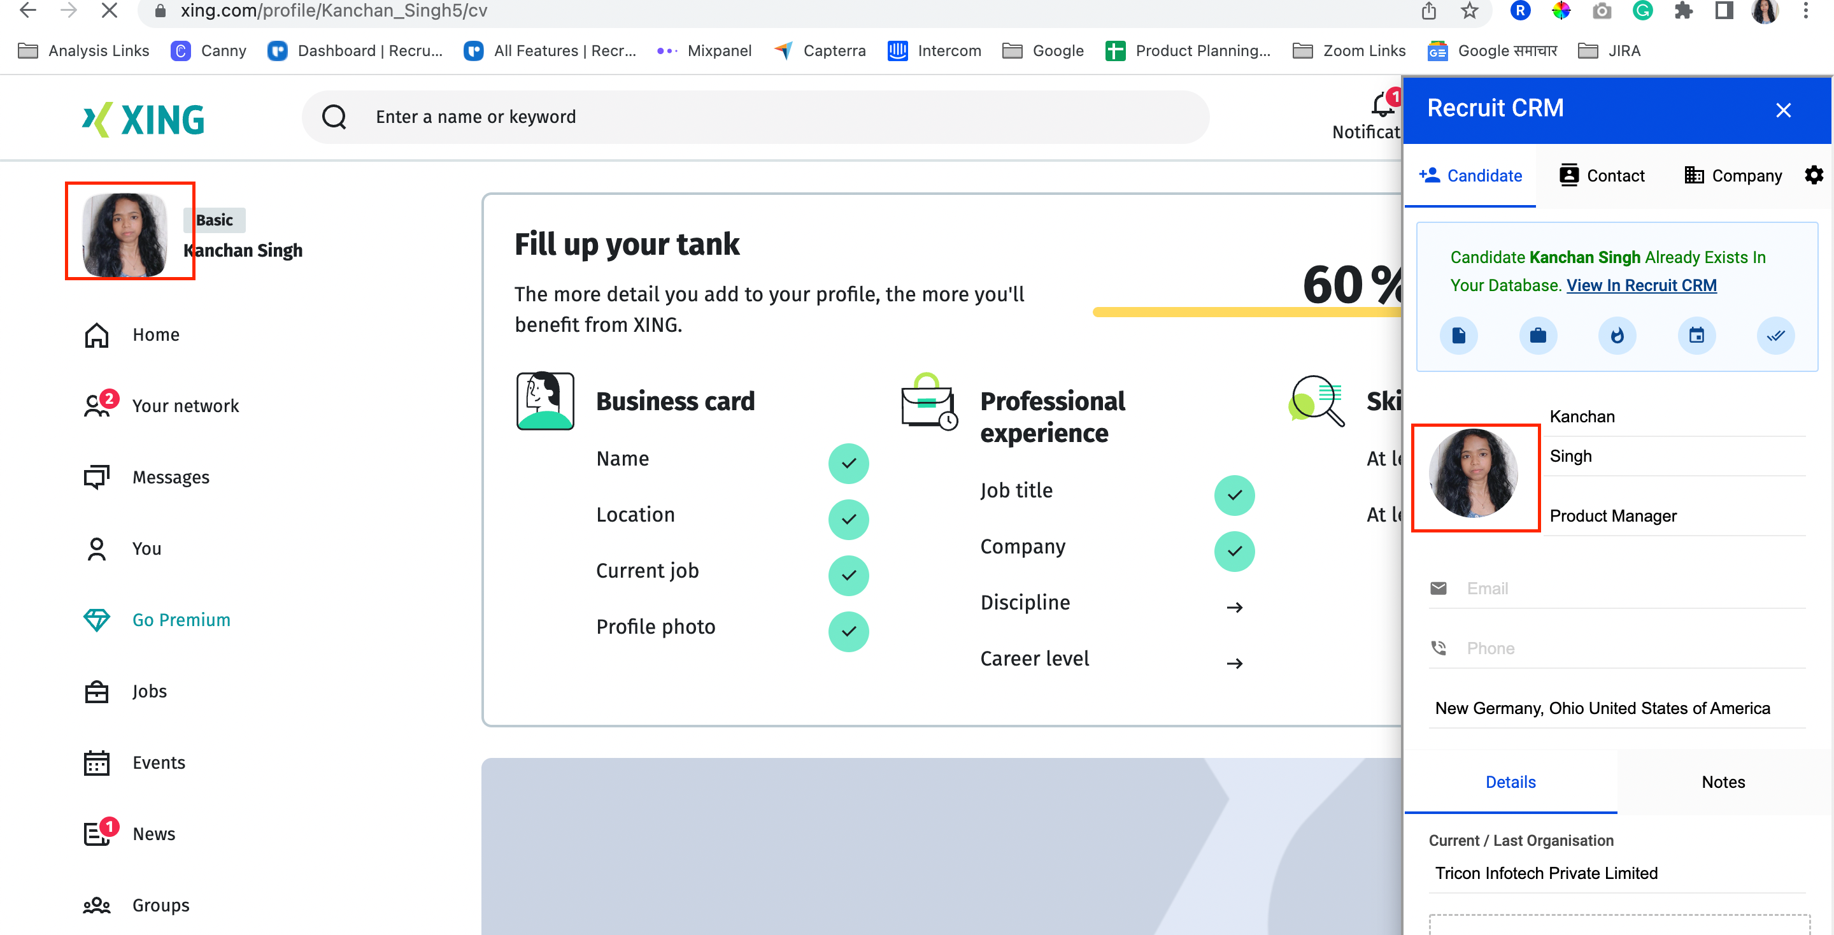
Task: Click the 60% profile progress bar
Action: pos(1247,312)
